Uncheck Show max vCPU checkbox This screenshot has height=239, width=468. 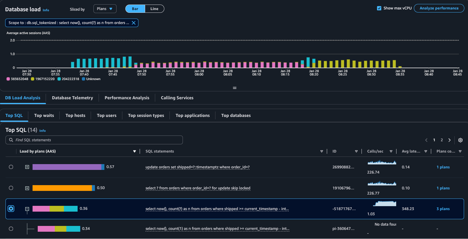pos(379,8)
